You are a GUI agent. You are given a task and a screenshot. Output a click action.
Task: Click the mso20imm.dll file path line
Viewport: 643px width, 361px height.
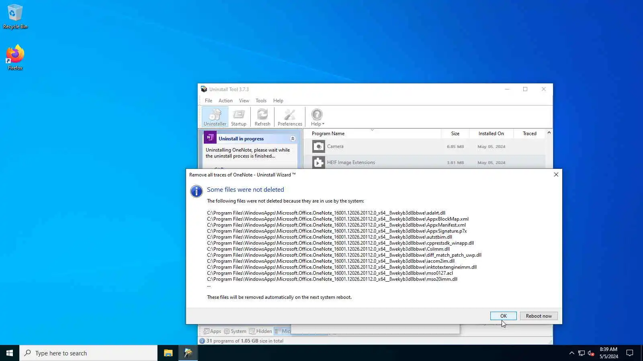pos(332,279)
